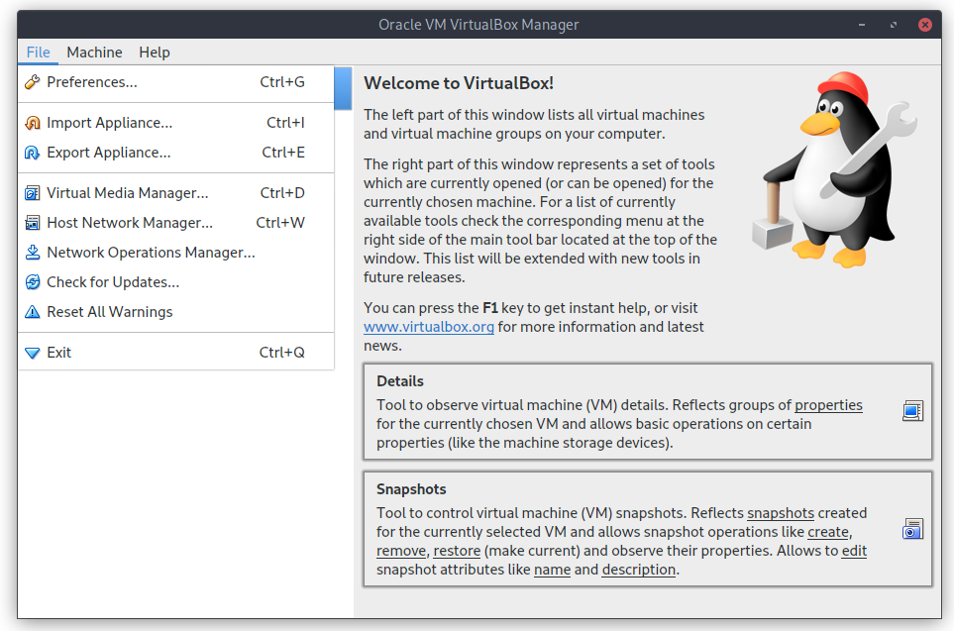Open the www.virtualbox.org link
This screenshot has width=954, height=631.
429,327
